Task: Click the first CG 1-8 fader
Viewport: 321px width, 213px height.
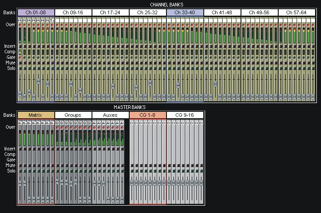Action: (132, 183)
